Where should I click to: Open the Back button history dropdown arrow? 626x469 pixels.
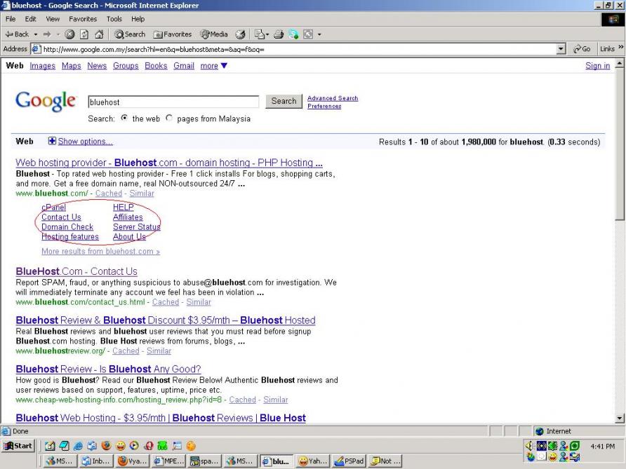click(x=36, y=34)
